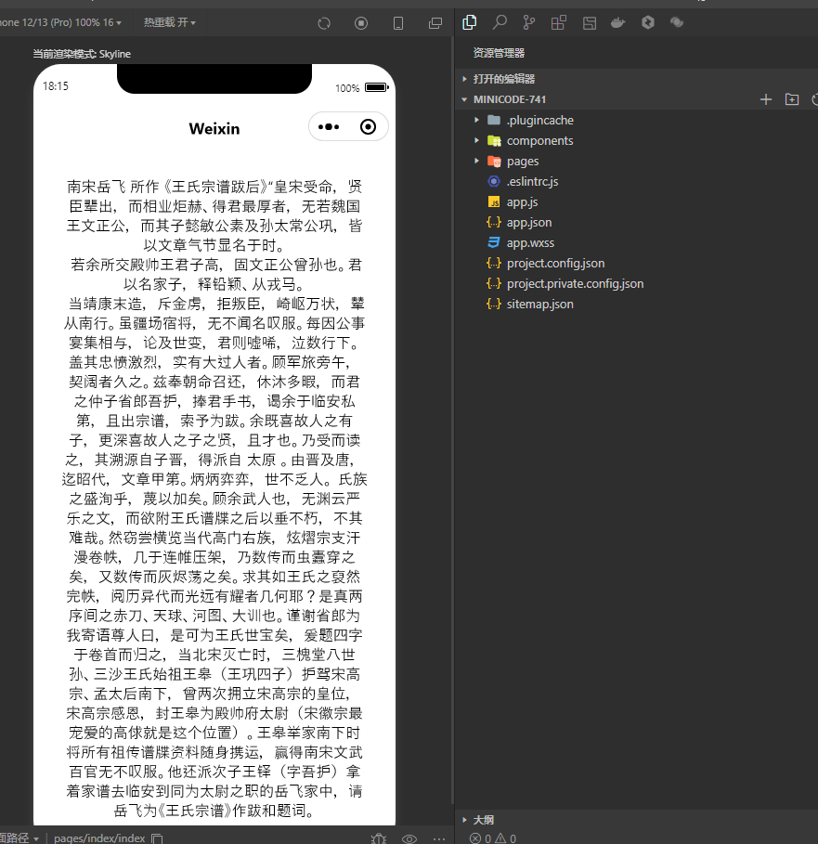Open the layout panel icon
The height and width of the screenshot is (844, 818).
590,22
